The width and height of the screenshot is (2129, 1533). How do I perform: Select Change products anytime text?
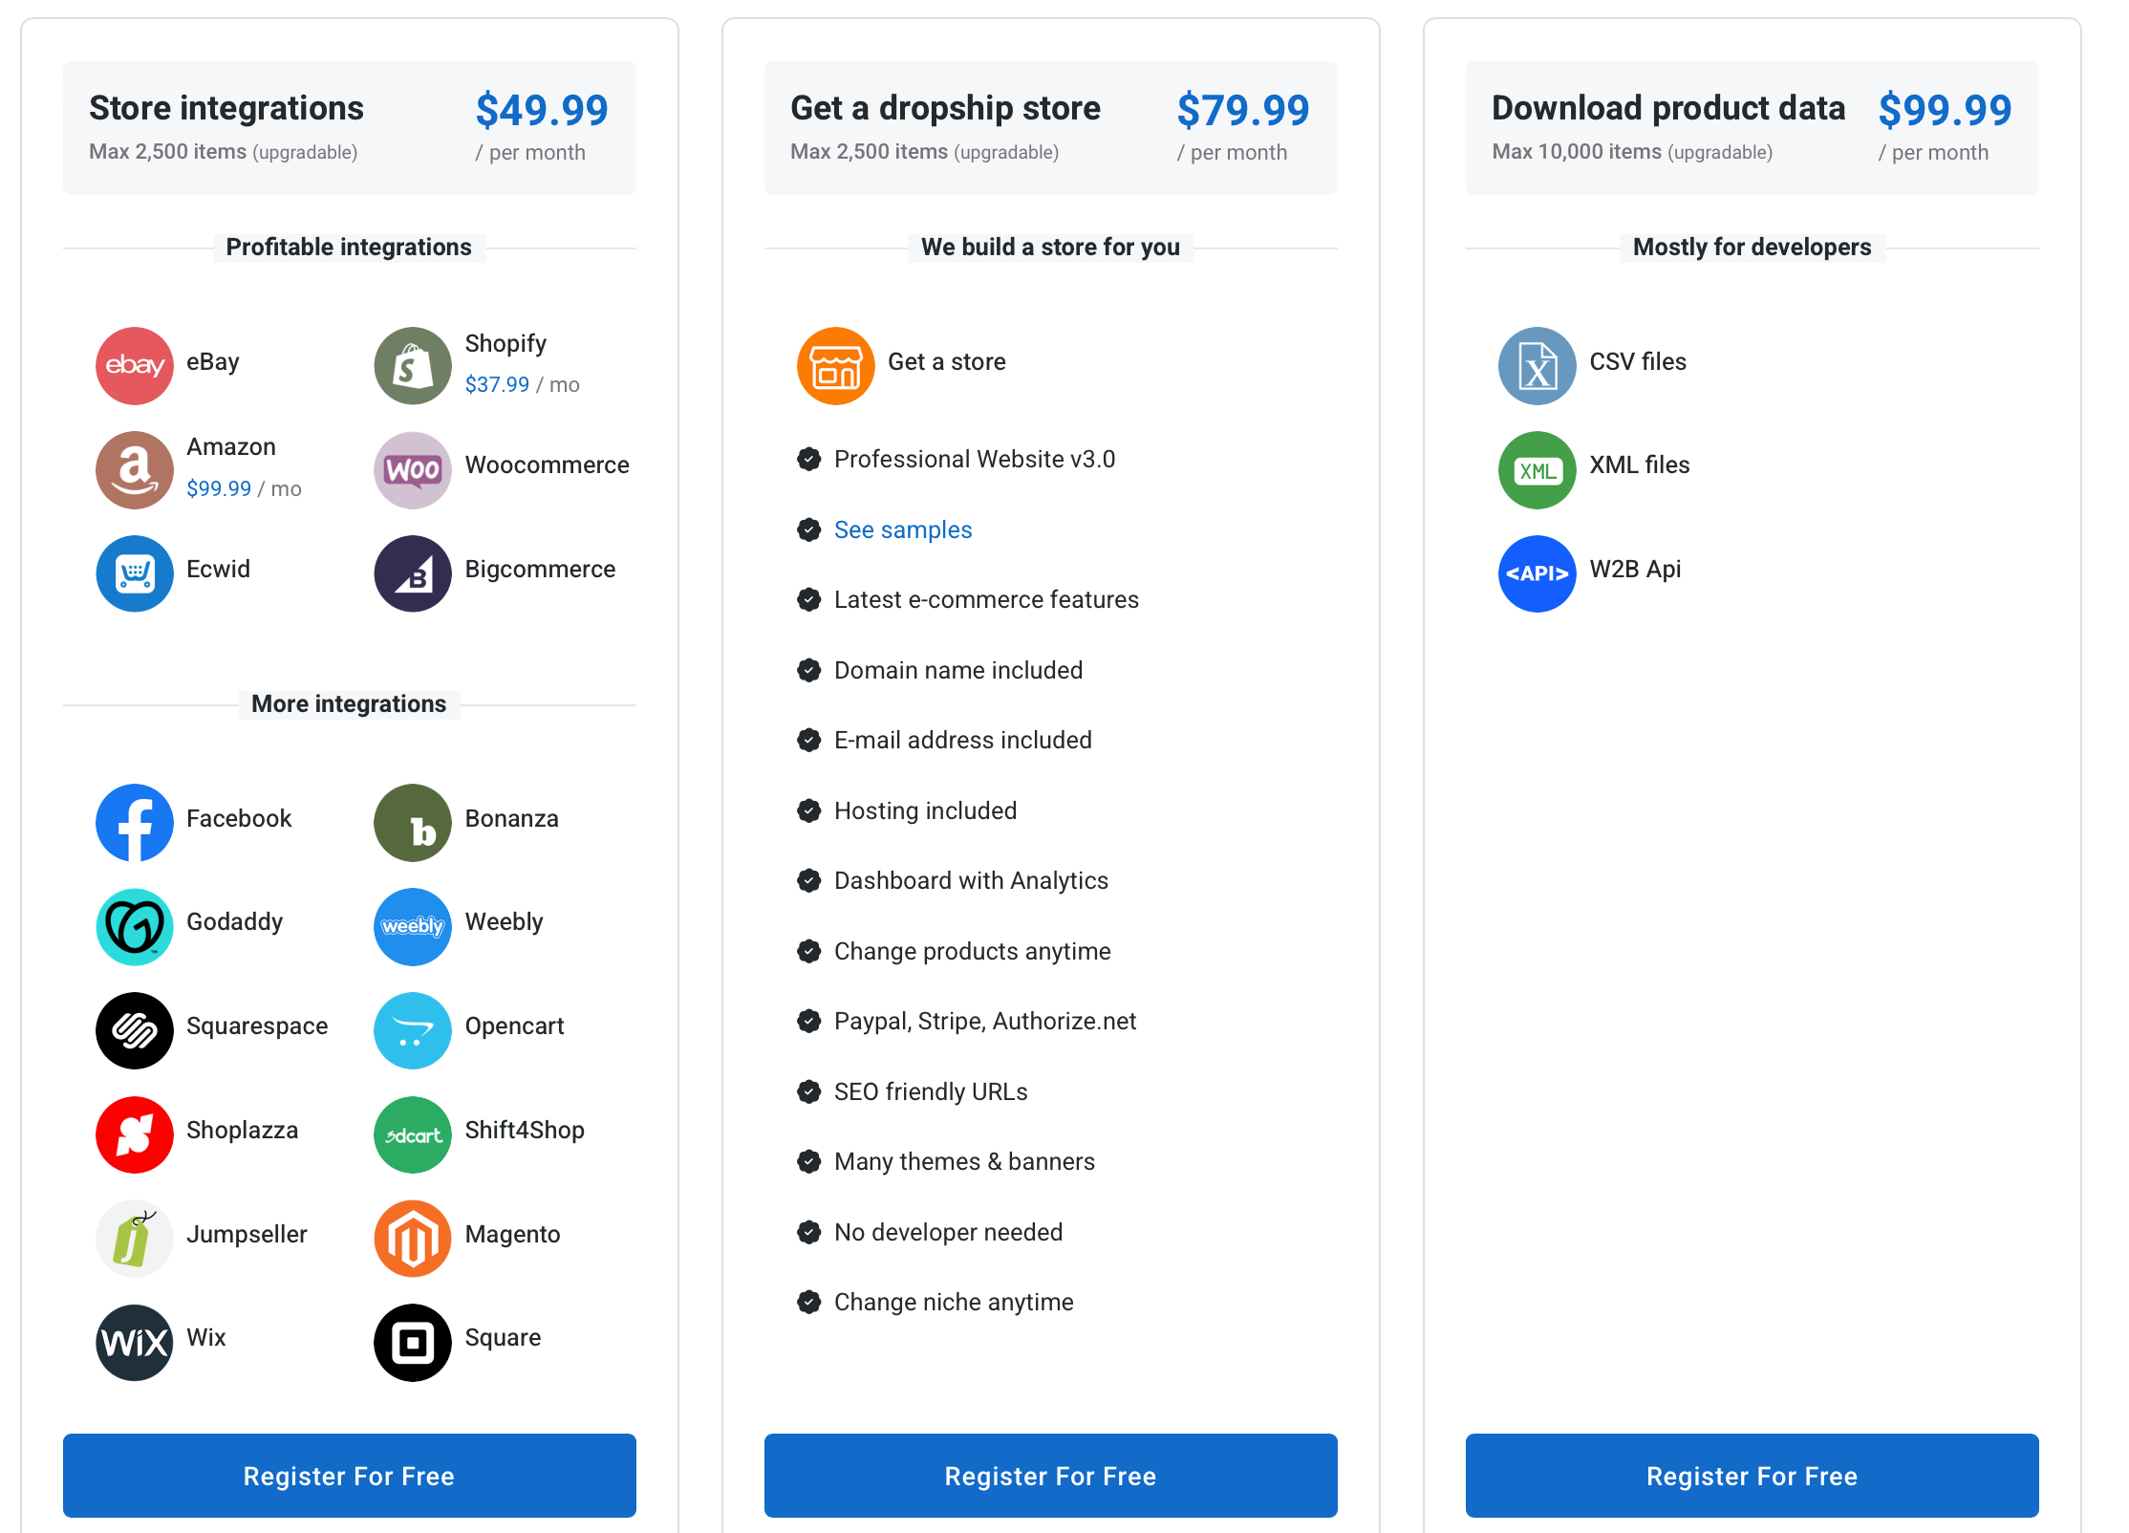tap(973, 951)
